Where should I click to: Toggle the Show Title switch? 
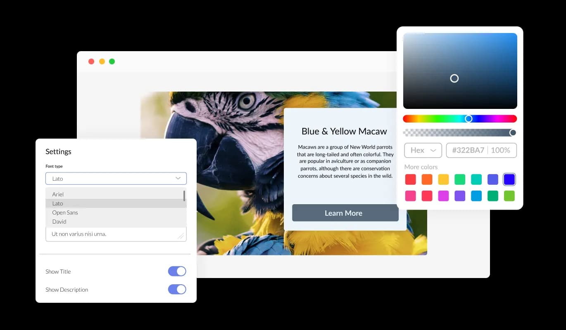(177, 271)
